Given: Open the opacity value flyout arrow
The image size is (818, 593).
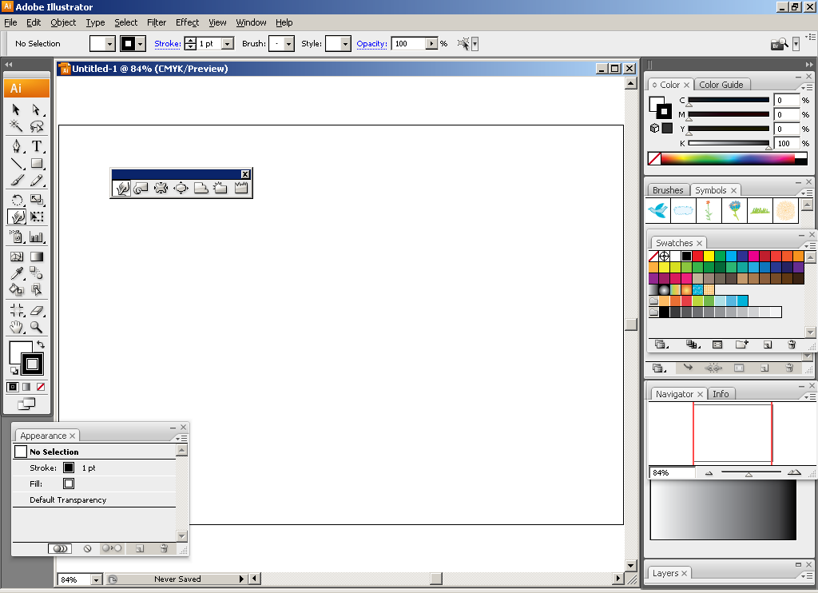Looking at the screenshot, I should (431, 44).
